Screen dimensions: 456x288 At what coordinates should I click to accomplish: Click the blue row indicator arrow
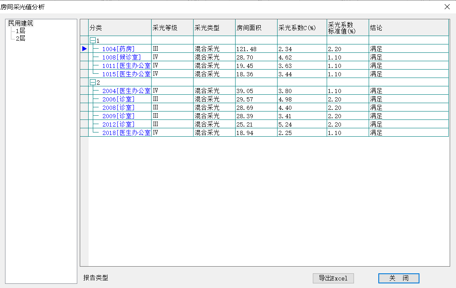pos(84,49)
